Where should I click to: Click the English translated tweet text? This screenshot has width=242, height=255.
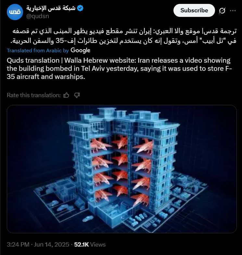tap(120, 69)
